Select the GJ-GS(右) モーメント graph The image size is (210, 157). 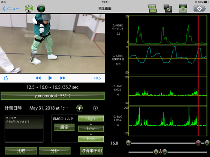168,30
